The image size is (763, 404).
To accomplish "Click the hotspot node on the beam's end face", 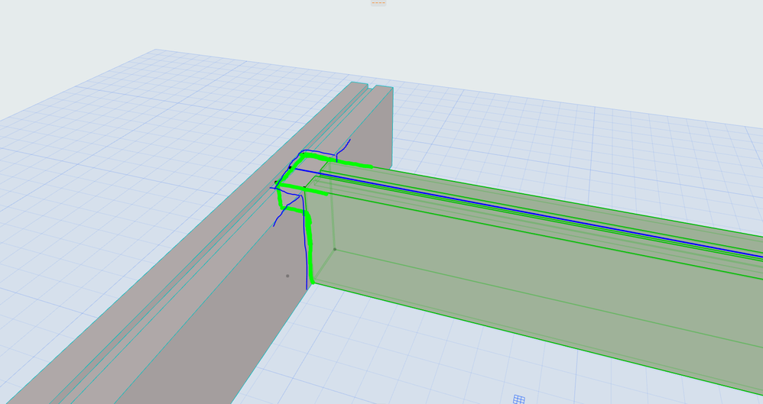I will [x=335, y=250].
